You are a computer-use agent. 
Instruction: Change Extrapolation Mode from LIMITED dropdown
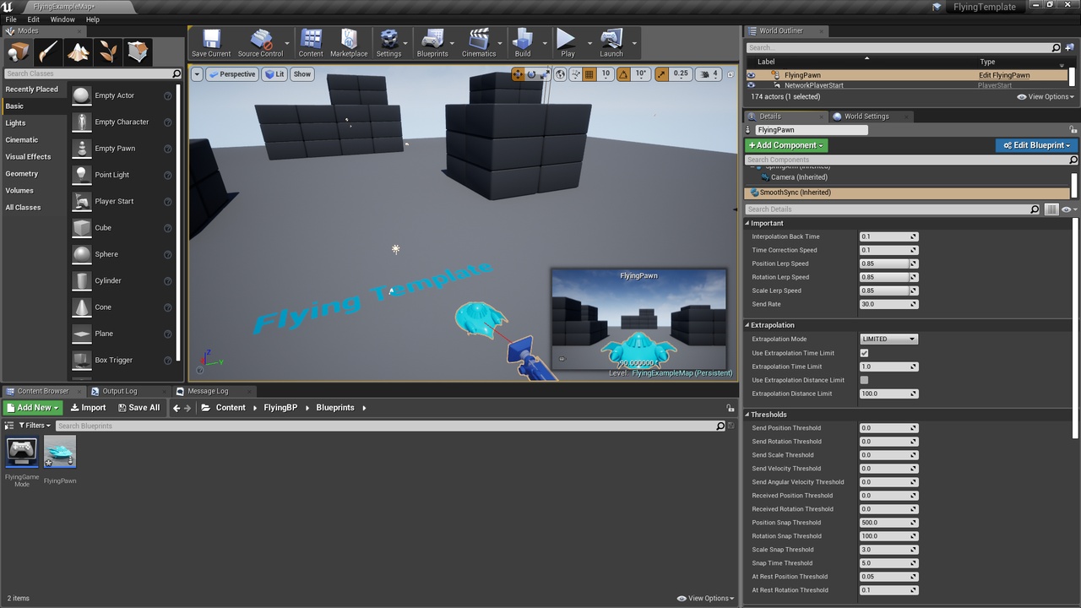888,339
